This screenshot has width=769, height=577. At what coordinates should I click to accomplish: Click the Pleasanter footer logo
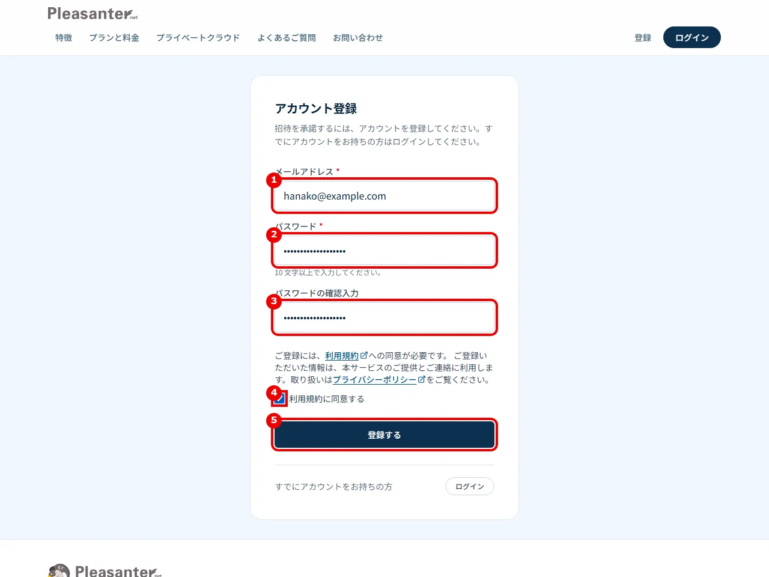(105, 570)
